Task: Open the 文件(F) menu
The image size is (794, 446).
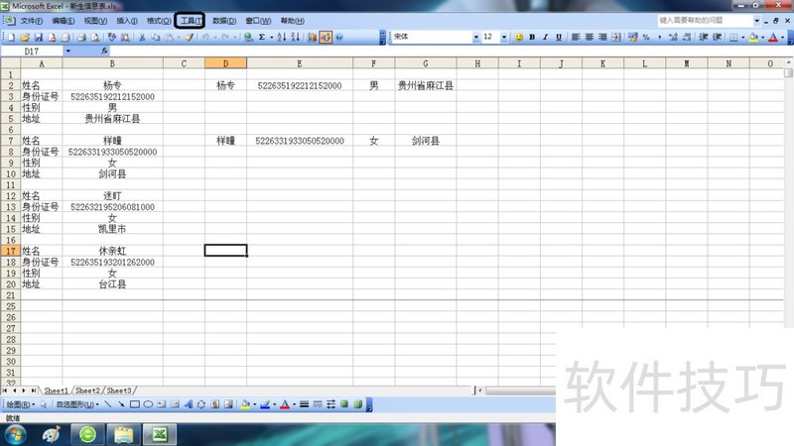Action: point(32,21)
